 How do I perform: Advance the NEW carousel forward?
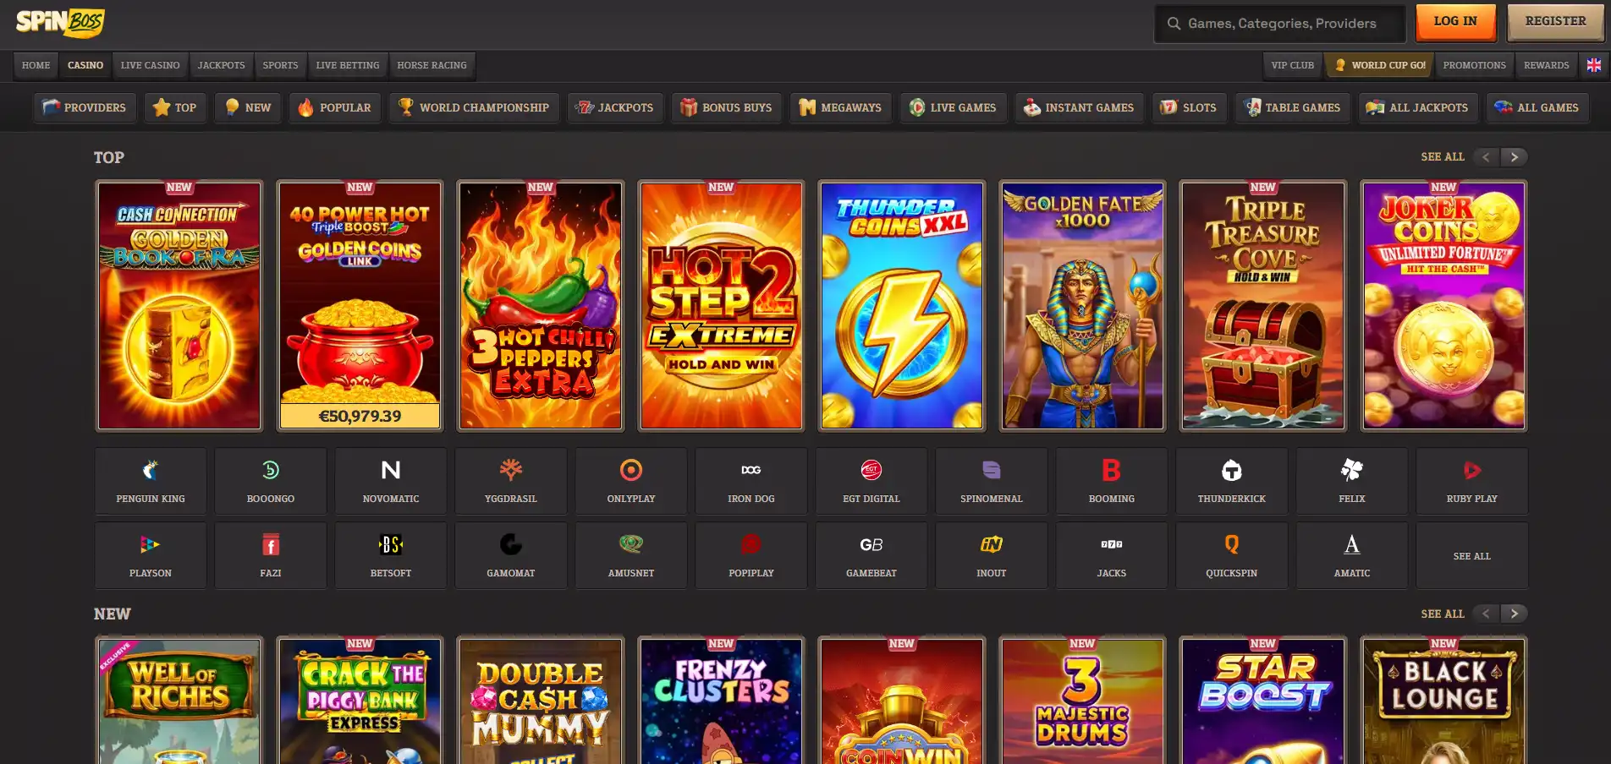1515,614
